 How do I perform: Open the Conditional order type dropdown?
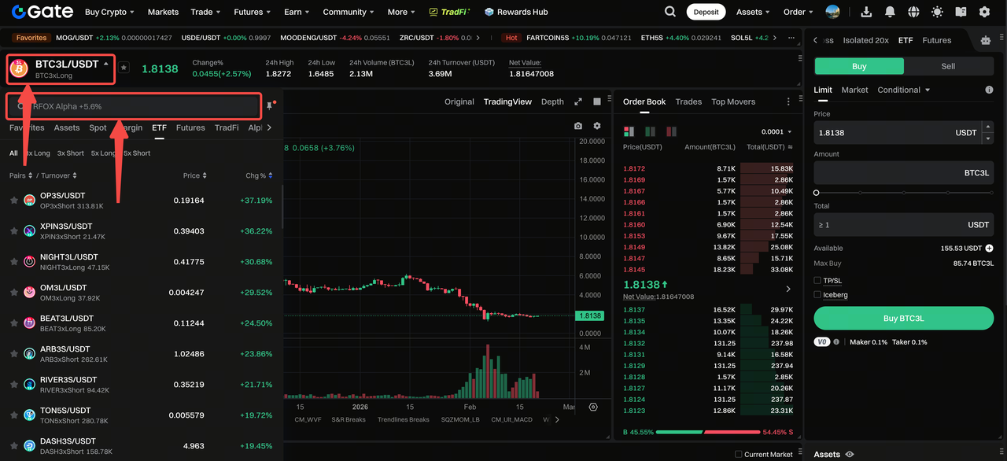[x=904, y=90]
